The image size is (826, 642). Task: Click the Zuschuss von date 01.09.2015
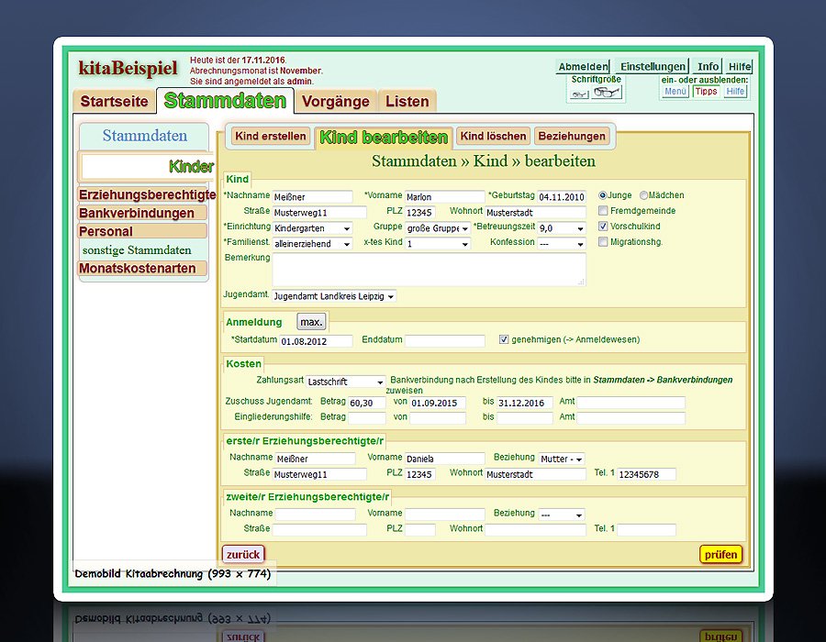[x=438, y=404]
